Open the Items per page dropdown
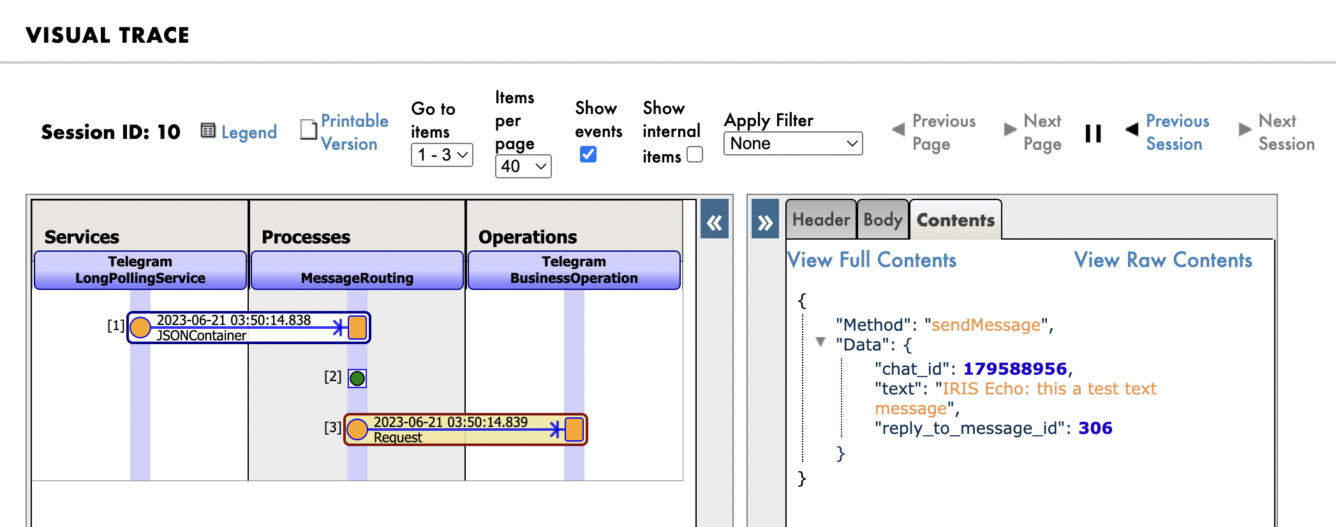The image size is (1336, 527). click(523, 166)
